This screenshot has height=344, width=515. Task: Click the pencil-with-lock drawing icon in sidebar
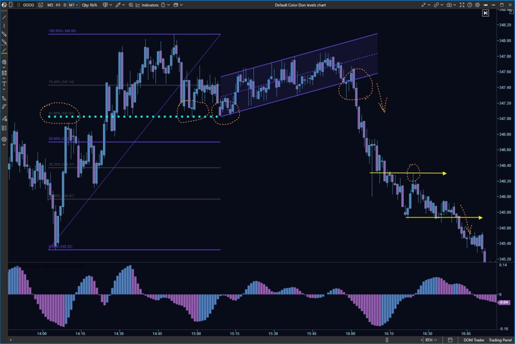pyautogui.click(x=4, y=118)
